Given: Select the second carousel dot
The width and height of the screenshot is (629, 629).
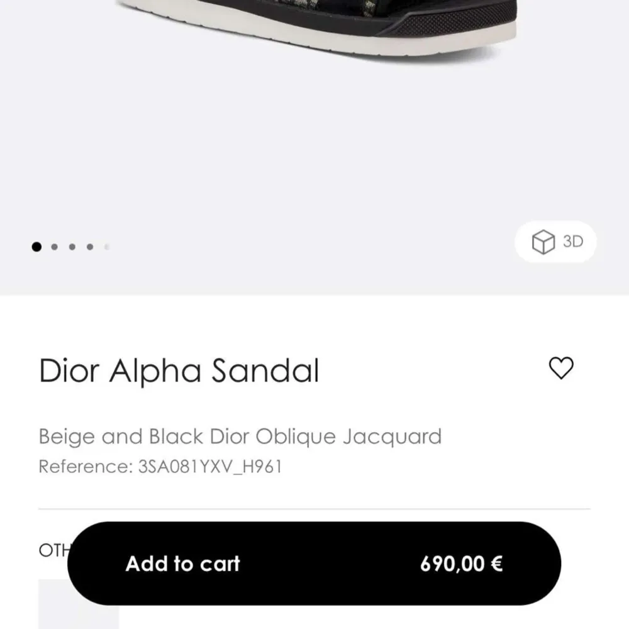Looking at the screenshot, I should point(53,247).
